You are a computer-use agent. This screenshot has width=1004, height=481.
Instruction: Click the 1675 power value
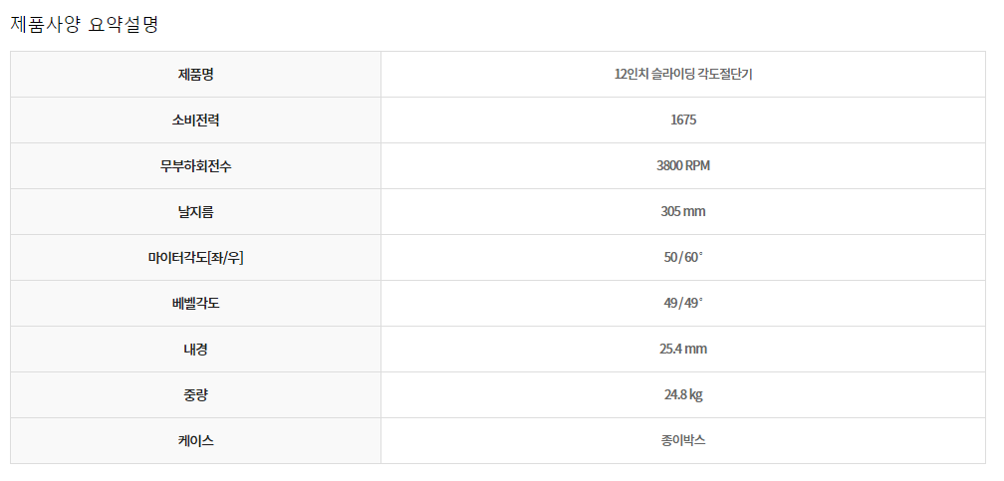682,120
